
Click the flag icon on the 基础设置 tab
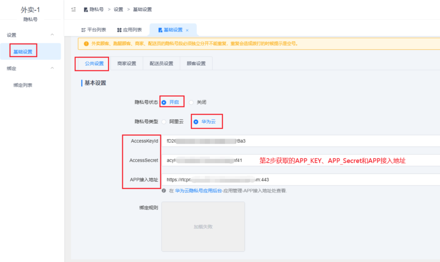[x=159, y=29]
